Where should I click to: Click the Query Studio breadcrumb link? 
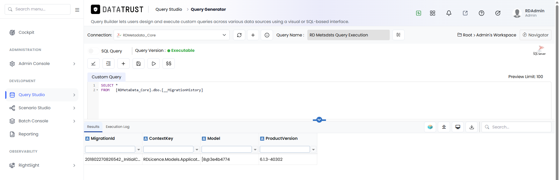pos(169,9)
